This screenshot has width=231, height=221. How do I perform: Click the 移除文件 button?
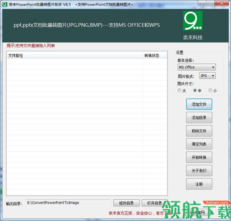point(199,131)
